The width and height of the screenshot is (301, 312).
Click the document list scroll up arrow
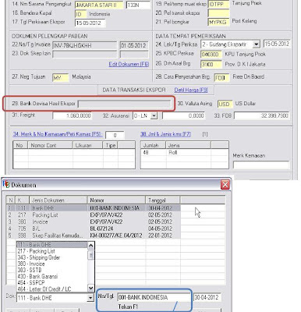90,246
